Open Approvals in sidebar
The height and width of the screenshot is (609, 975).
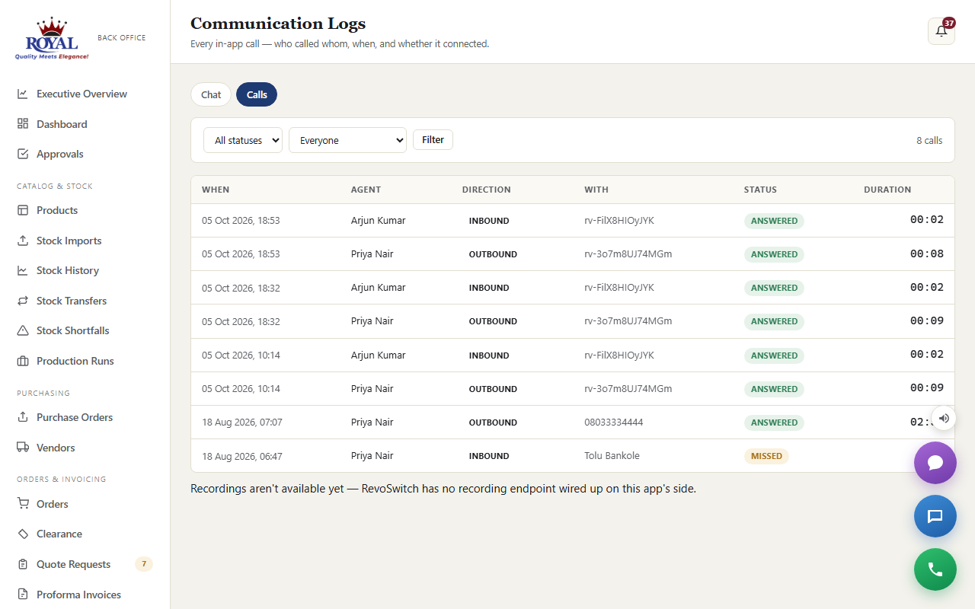pyautogui.click(x=60, y=154)
